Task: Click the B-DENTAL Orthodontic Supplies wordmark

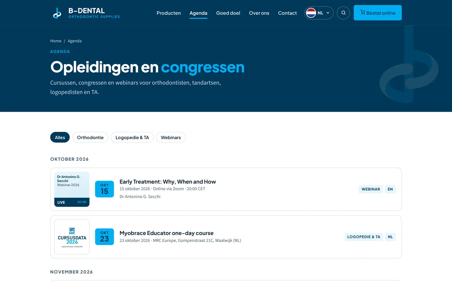Action: click(94, 13)
